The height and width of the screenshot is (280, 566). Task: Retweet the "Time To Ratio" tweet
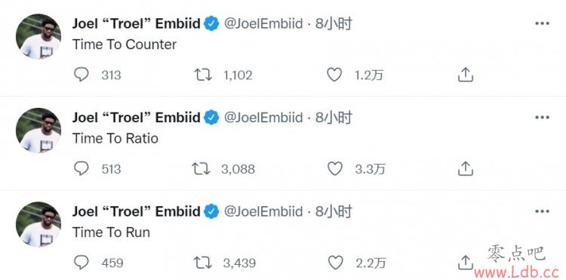point(201,169)
